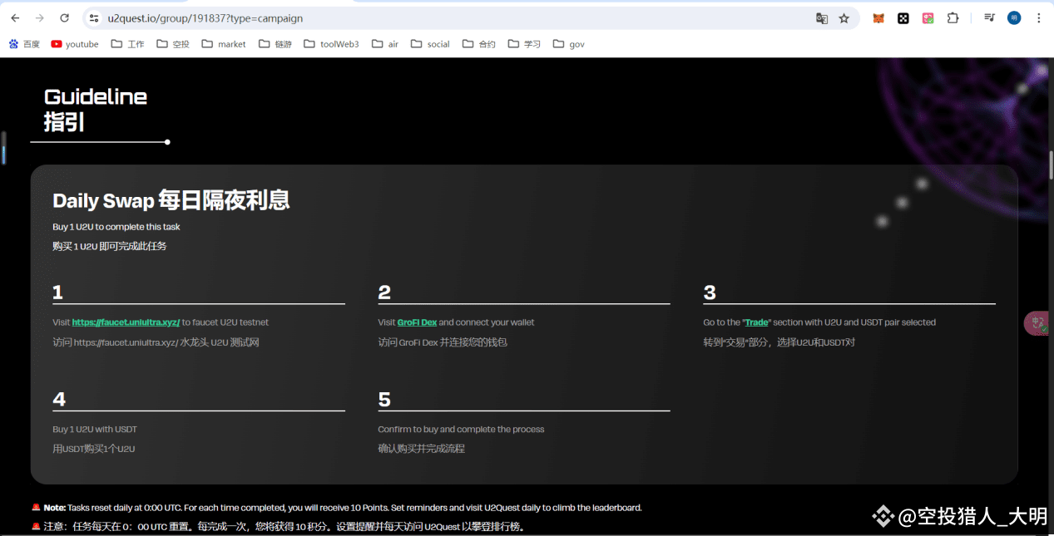1054x536 pixels.
Task: Click the page vertical scrollbar thumb
Action: pyautogui.click(x=1051, y=165)
